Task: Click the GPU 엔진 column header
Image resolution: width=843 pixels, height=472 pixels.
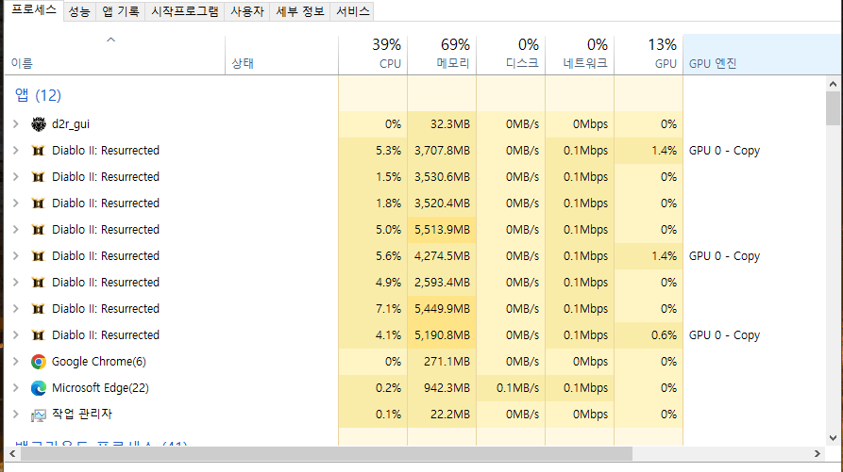Action: [x=762, y=56]
